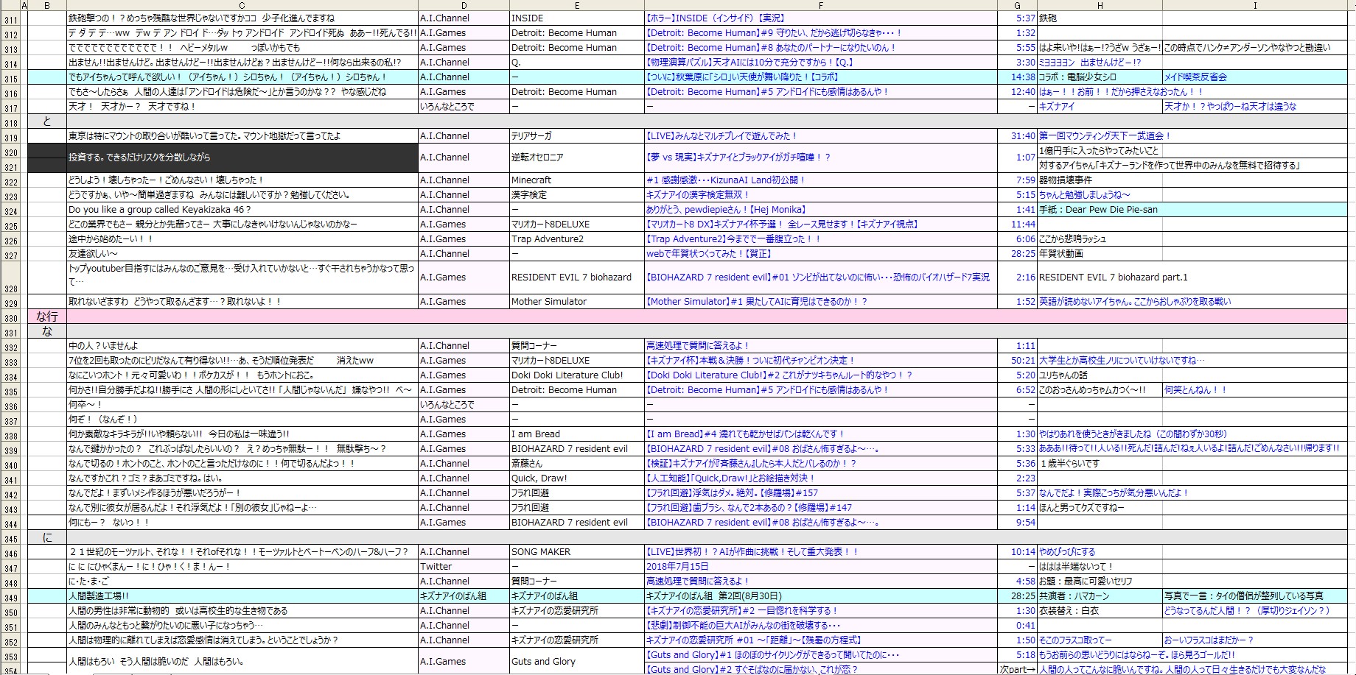The width and height of the screenshot is (1356, 675).
Task: Select the 斎藤さん cell
Action: [576, 463]
